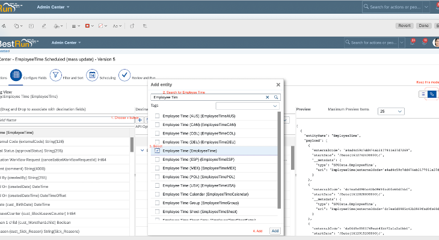The height and width of the screenshot is (240, 439).
Task: Go to Configure Fields step
Action: (x=16, y=75)
